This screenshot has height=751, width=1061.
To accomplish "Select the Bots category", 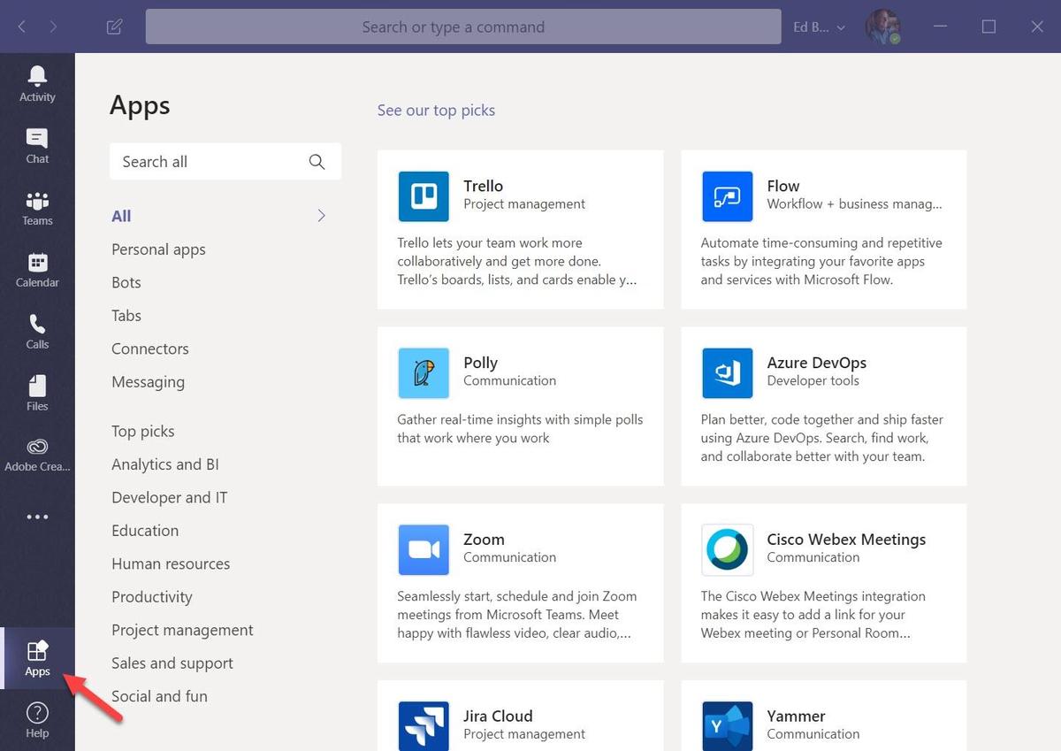I will tap(126, 282).
